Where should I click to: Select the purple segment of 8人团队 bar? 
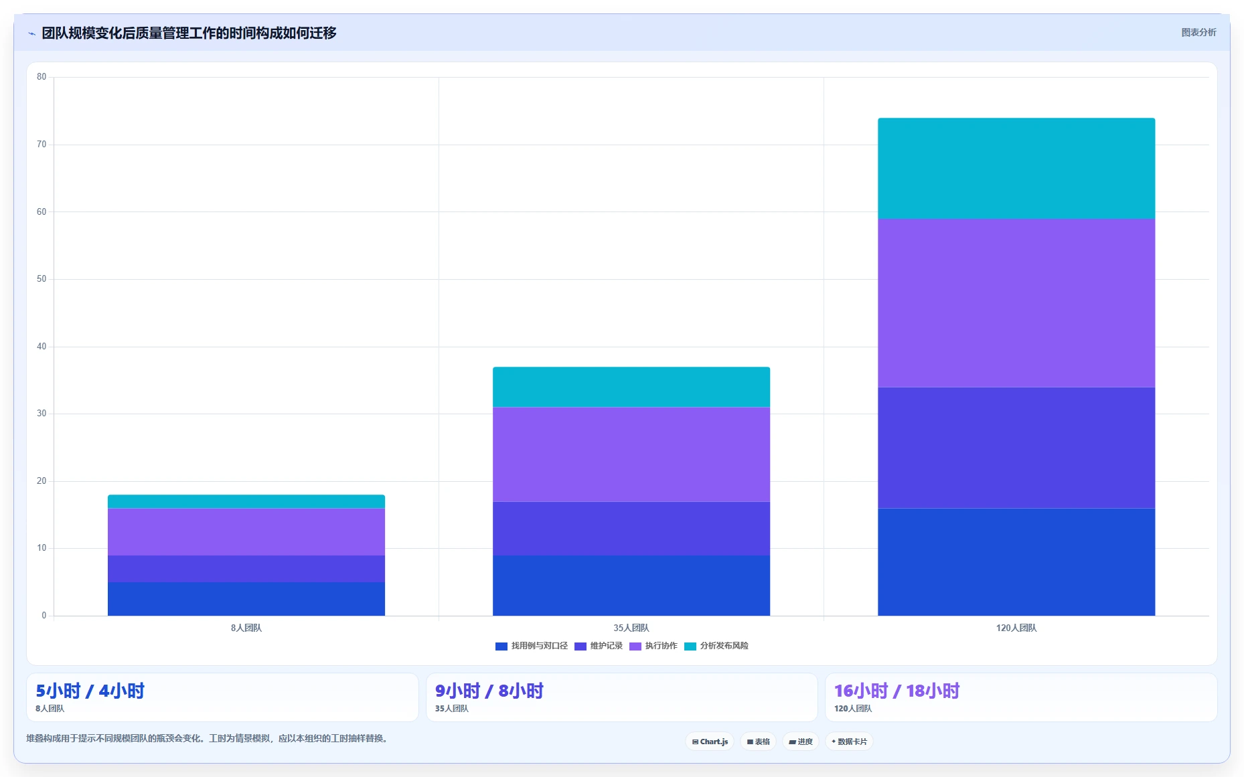pyautogui.click(x=246, y=531)
